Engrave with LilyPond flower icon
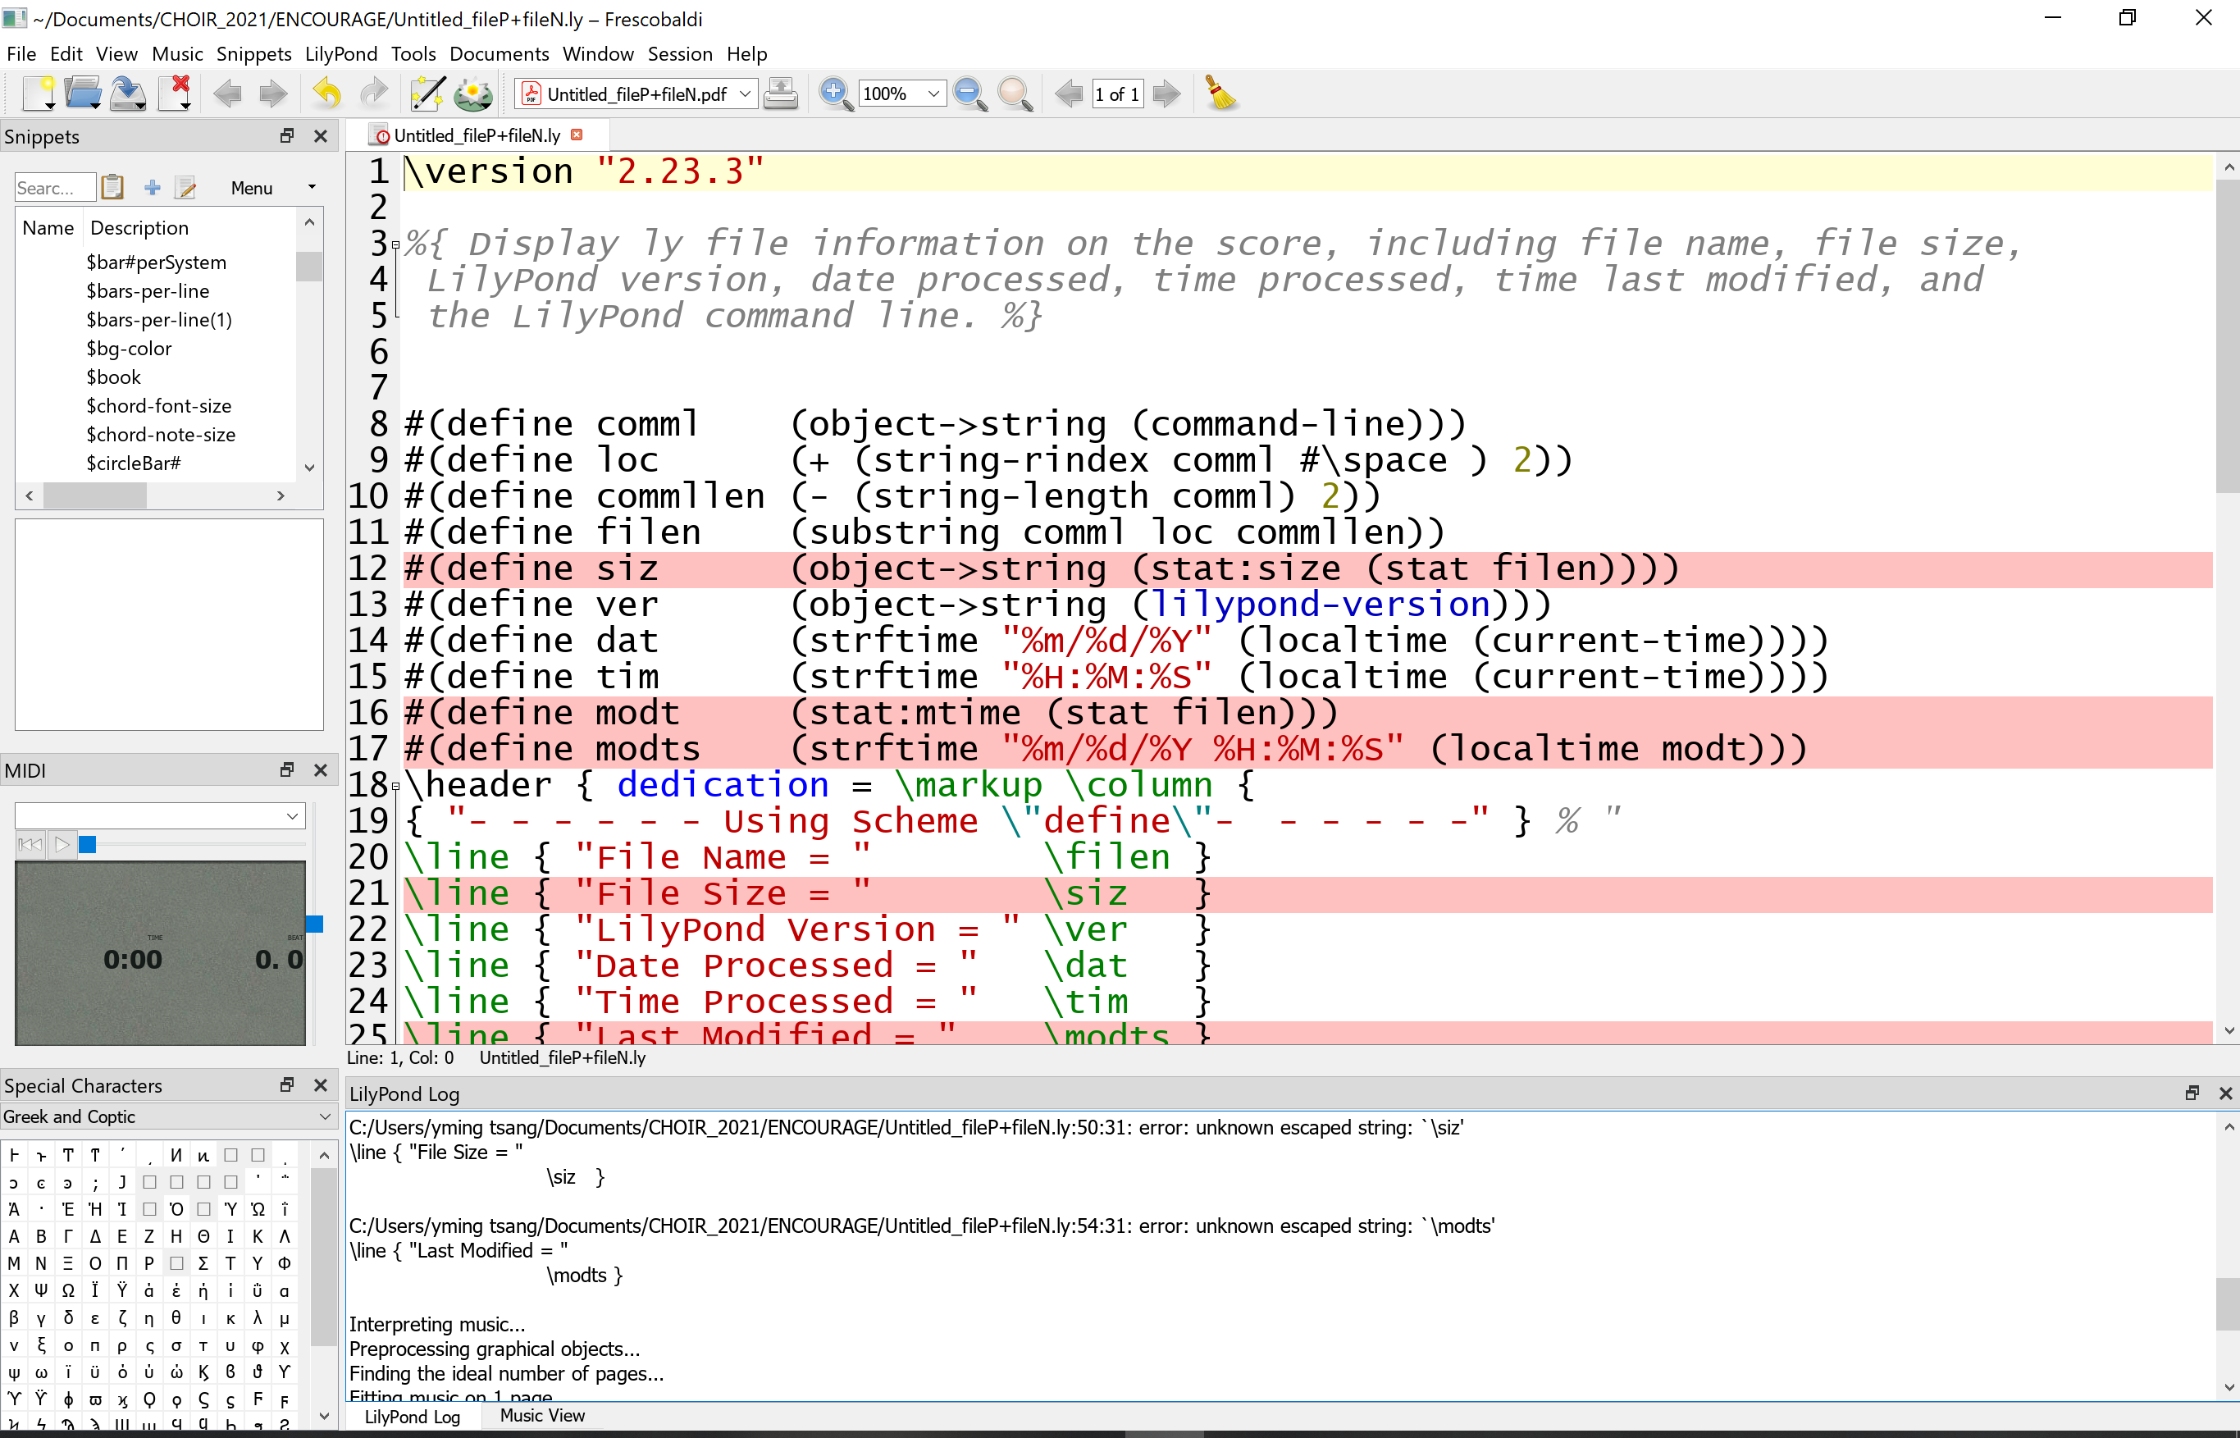The width and height of the screenshot is (2240, 1438). pyautogui.click(x=473, y=94)
